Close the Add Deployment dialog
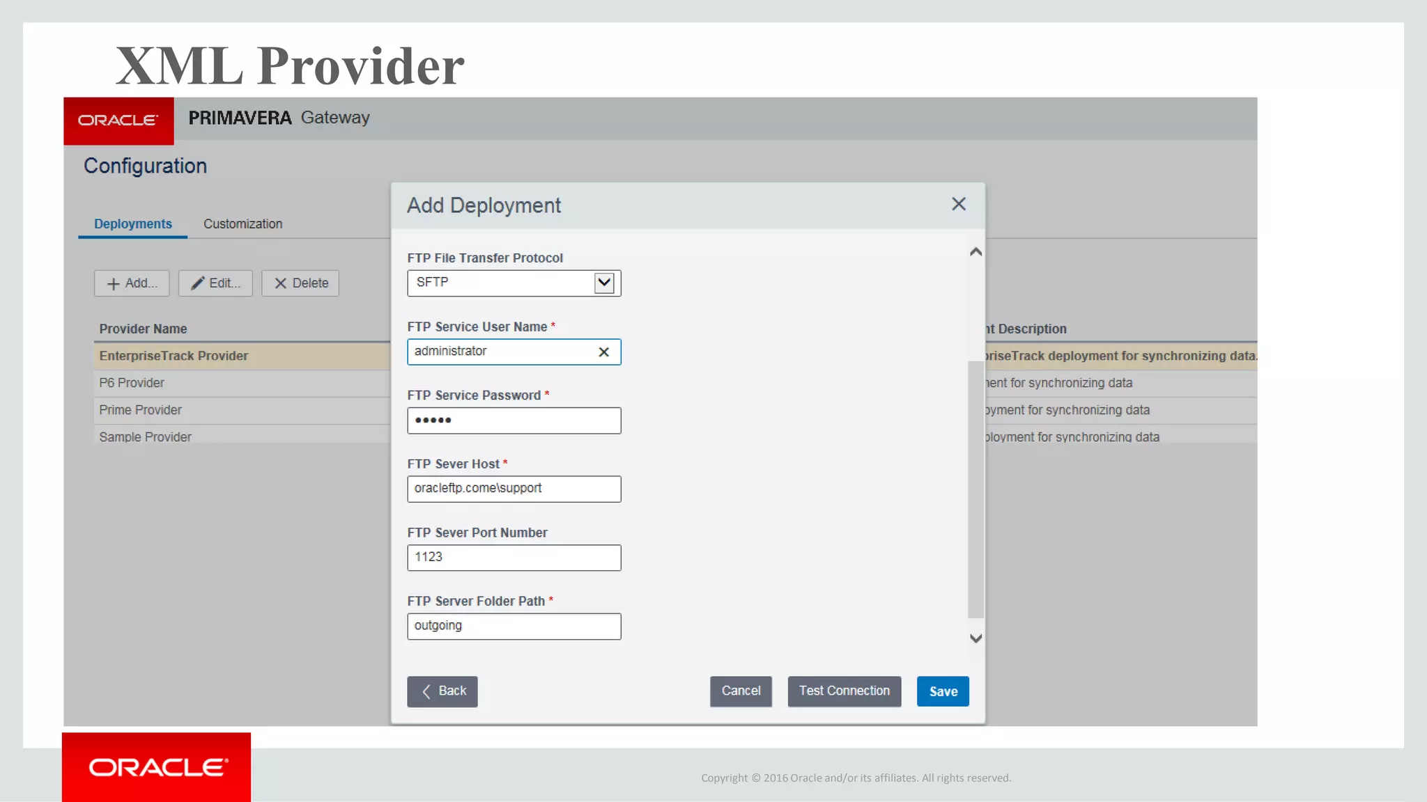Viewport: 1427px width, 802px height. (958, 204)
